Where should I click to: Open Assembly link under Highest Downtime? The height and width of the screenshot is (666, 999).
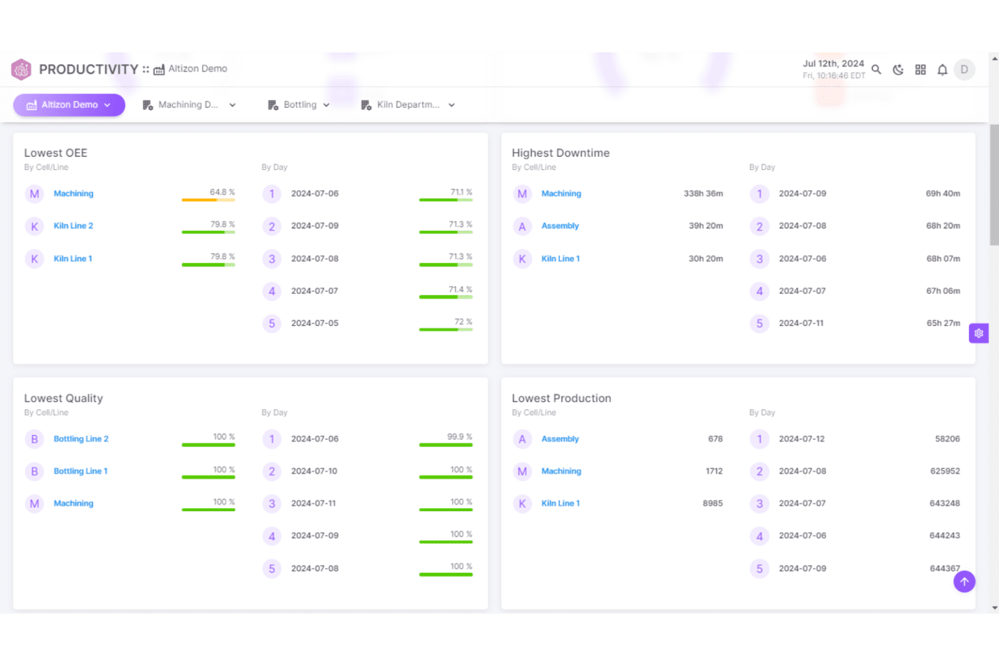tap(560, 226)
